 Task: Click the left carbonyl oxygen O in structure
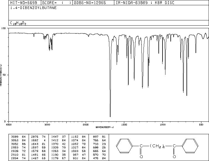(141, 157)
